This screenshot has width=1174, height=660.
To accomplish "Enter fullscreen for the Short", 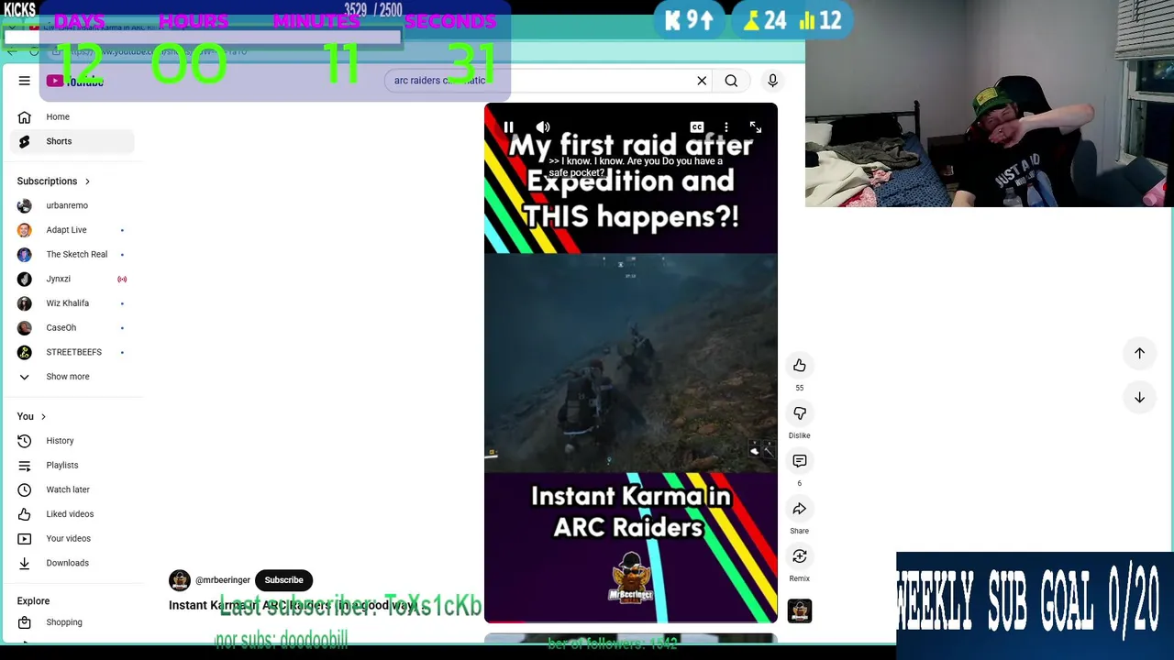I will click(755, 127).
